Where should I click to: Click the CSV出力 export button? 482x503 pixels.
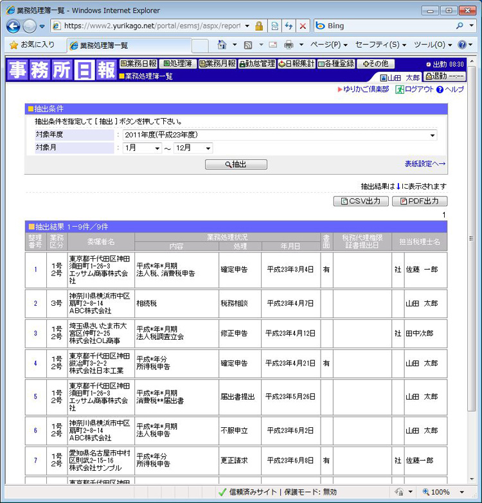point(361,201)
